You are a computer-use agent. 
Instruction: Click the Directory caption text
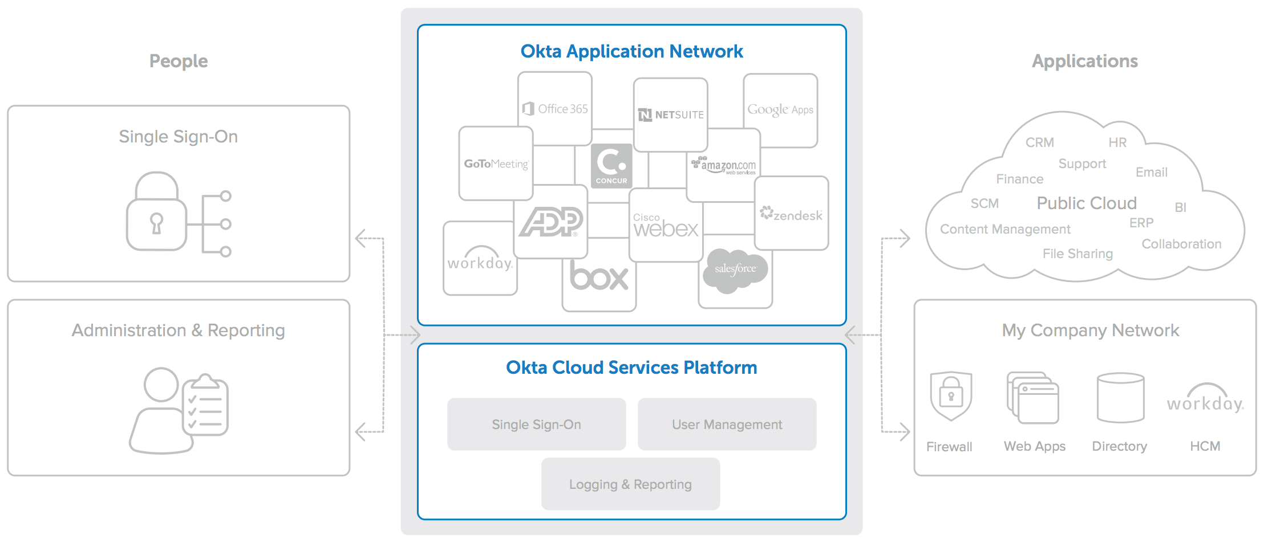(x=1120, y=447)
